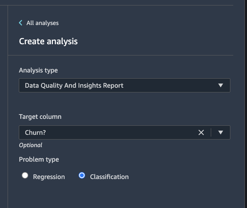Click the Classification option label
This screenshot has height=208, width=247.
point(109,177)
